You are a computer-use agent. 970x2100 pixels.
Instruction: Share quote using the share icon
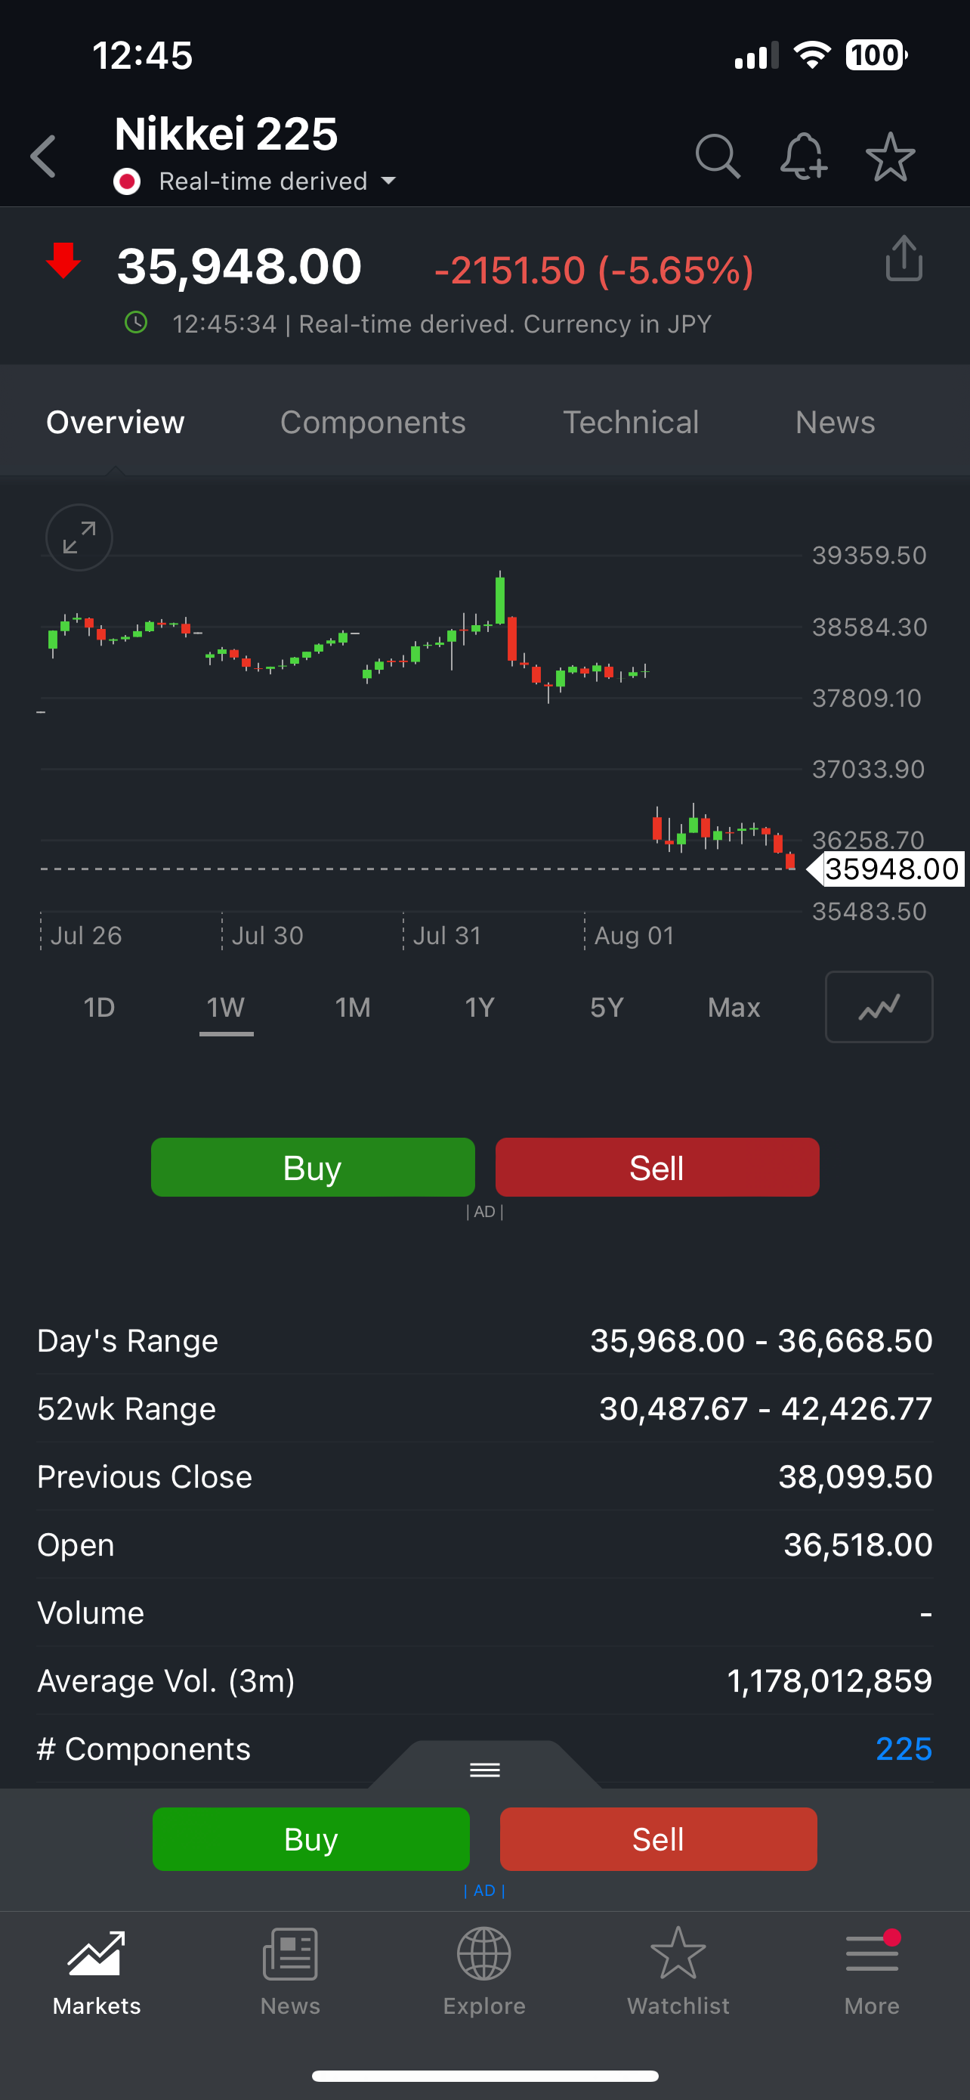coord(904,259)
